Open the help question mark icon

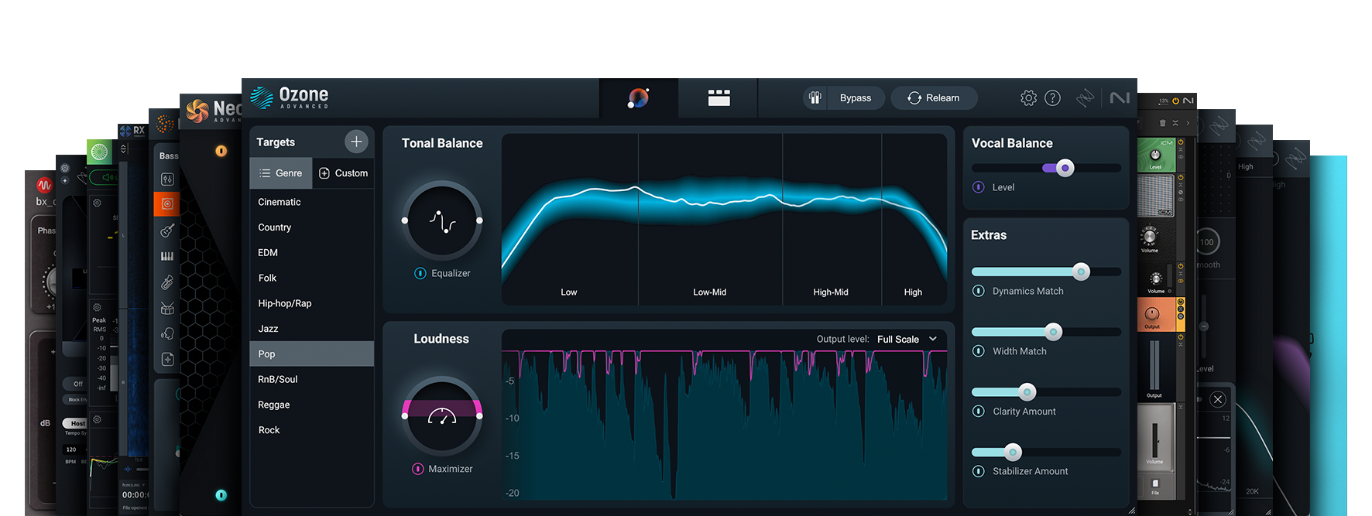1052,97
